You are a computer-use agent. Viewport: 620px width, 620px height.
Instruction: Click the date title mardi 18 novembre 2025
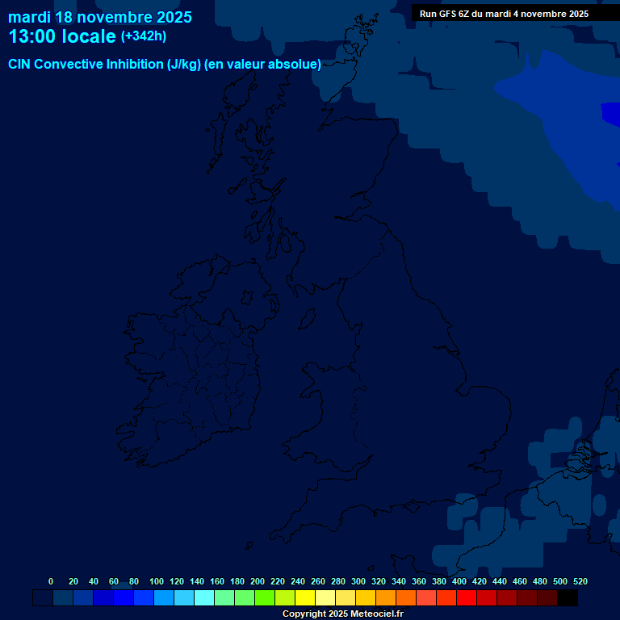click(x=100, y=17)
